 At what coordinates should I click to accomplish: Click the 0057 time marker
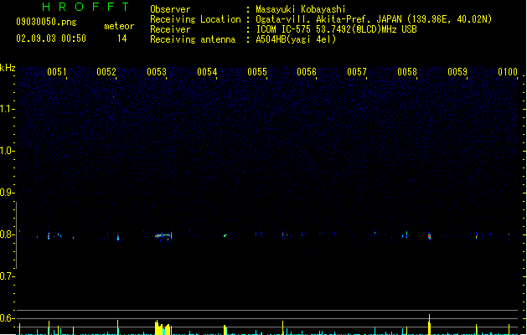pos(357,72)
